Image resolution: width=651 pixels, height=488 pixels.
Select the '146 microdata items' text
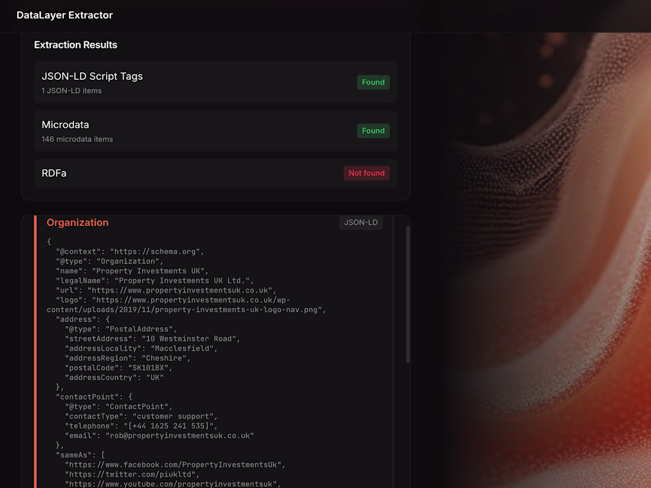(x=77, y=140)
